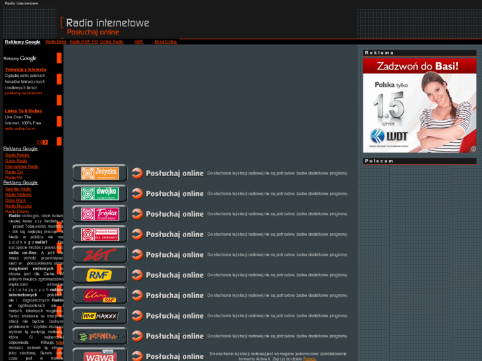Open the Gadu Radio sidebar link
This screenshot has height=361, width=482.
(17, 161)
